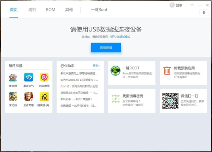Screen dimensions: 212x152
Task: Open the 龙之谷 game icon
Action: click(13, 96)
